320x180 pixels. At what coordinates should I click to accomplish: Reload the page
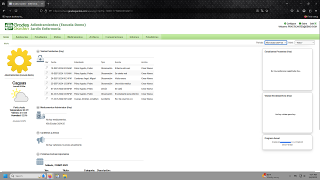coord(16,11)
